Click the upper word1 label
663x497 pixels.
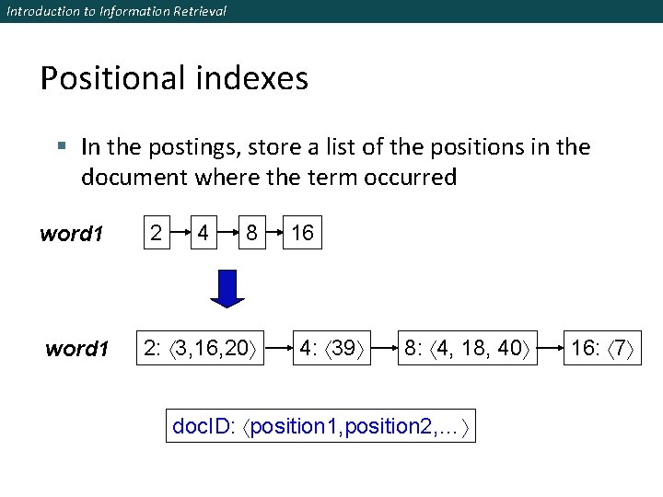click(x=72, y=234)
